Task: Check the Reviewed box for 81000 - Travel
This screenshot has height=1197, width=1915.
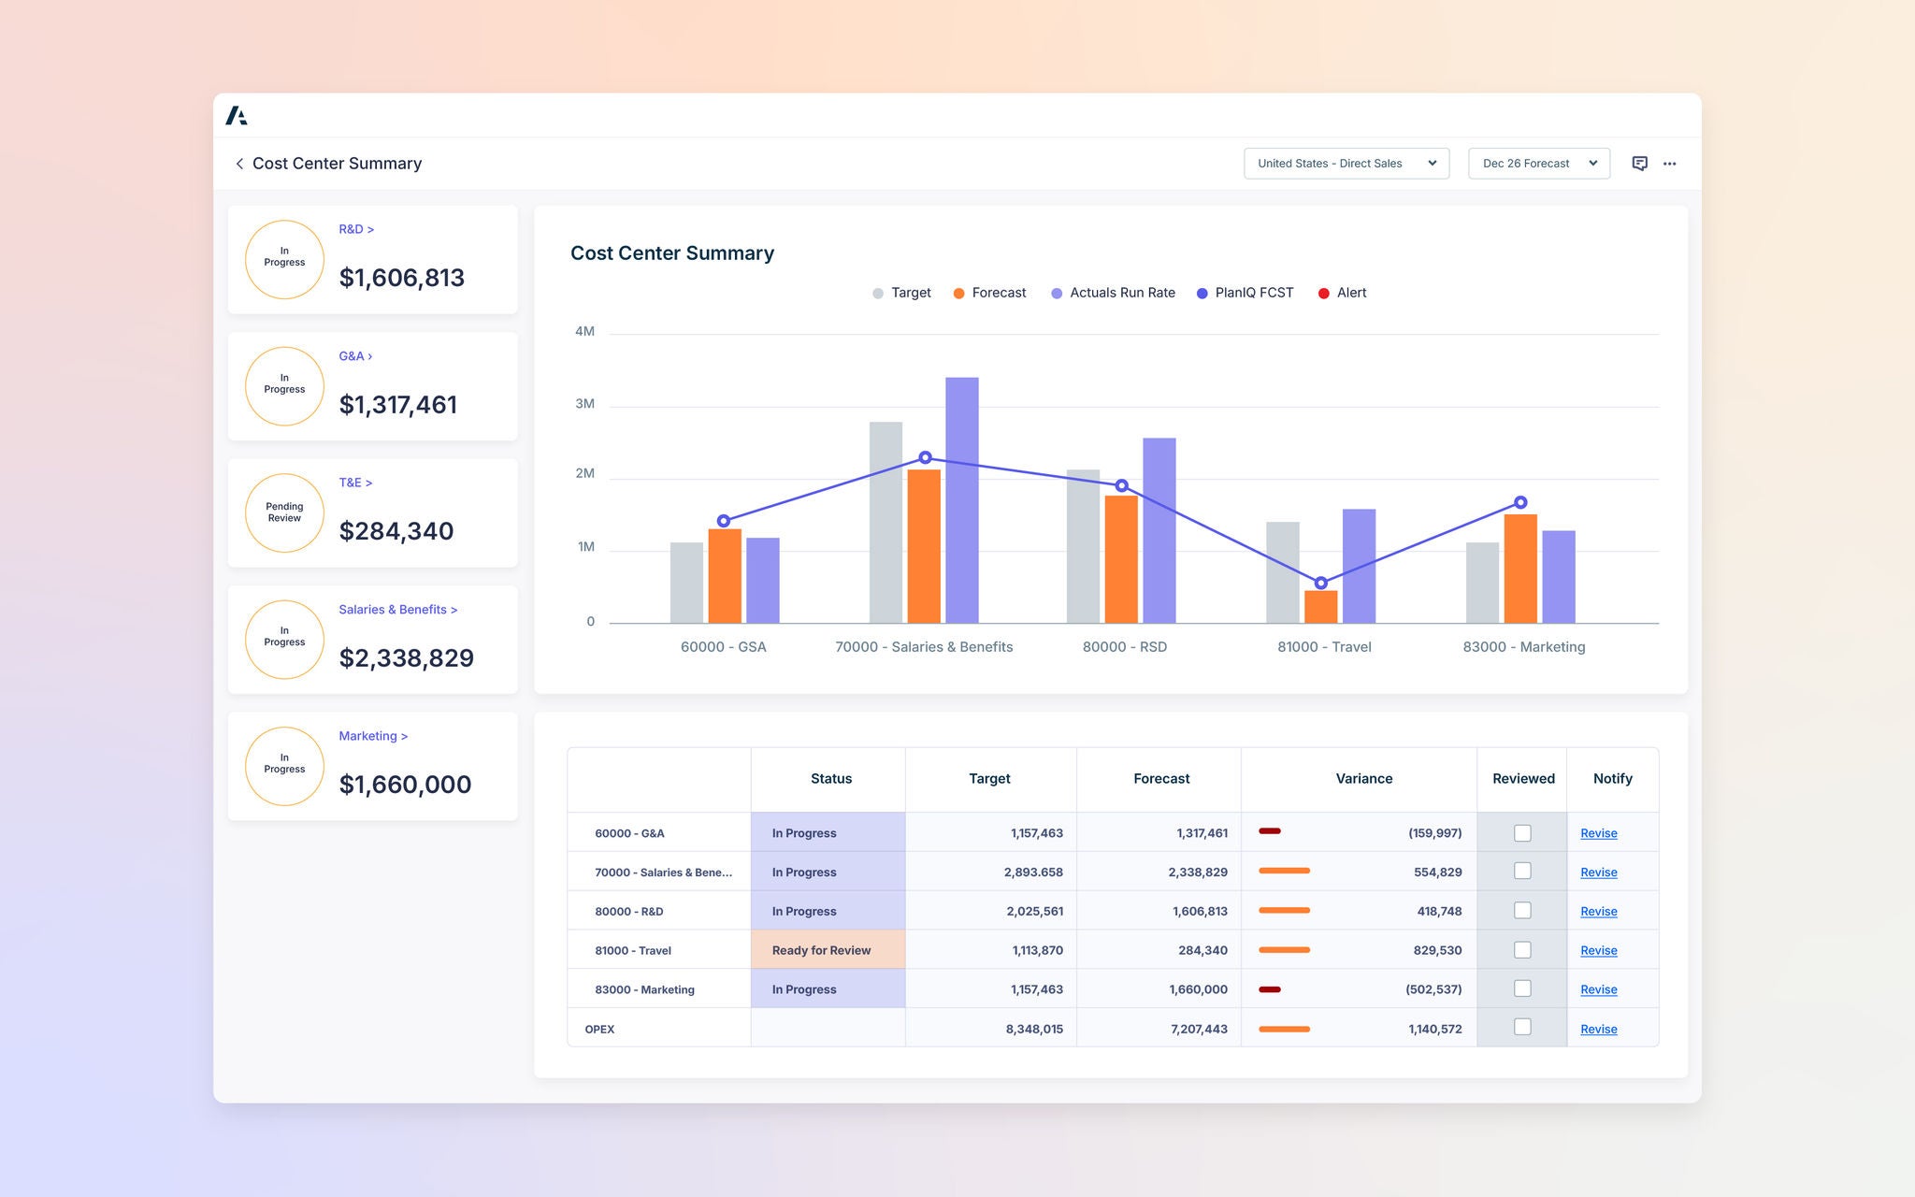Action: pos(1522,949)
